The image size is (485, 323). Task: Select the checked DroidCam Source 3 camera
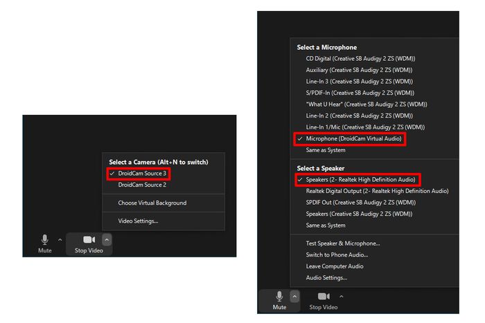point(142,174)
